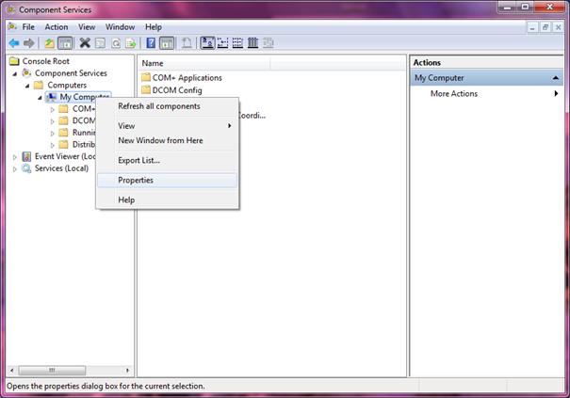Screen dimensions: 570x398
Task: Collapse the Component Services tree node
Action: [14, 73]
